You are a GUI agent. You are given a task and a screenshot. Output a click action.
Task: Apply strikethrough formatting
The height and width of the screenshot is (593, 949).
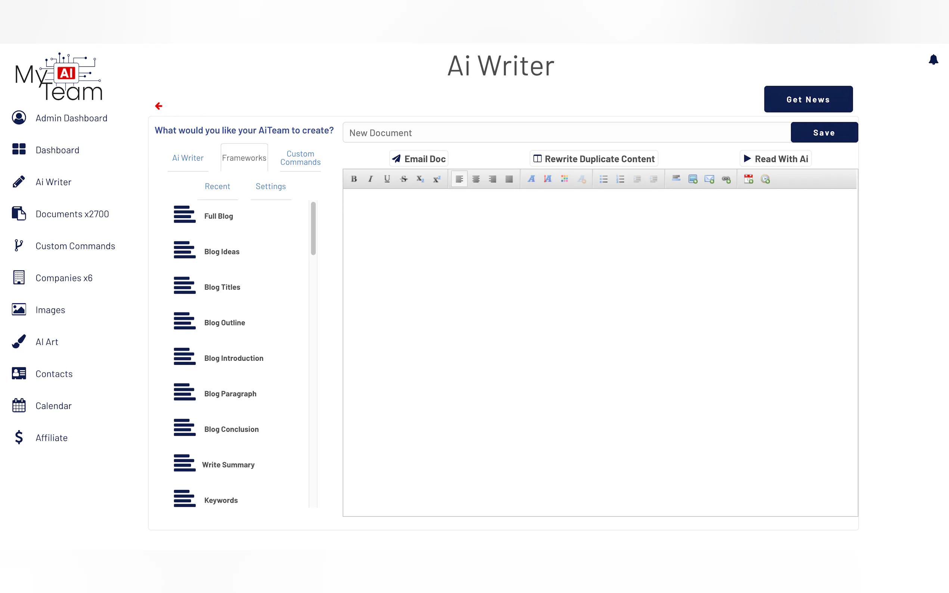pos(404,179)
